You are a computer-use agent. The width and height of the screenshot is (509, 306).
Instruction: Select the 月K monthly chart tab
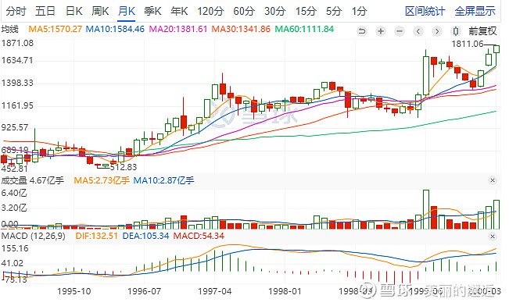(127, 12)
